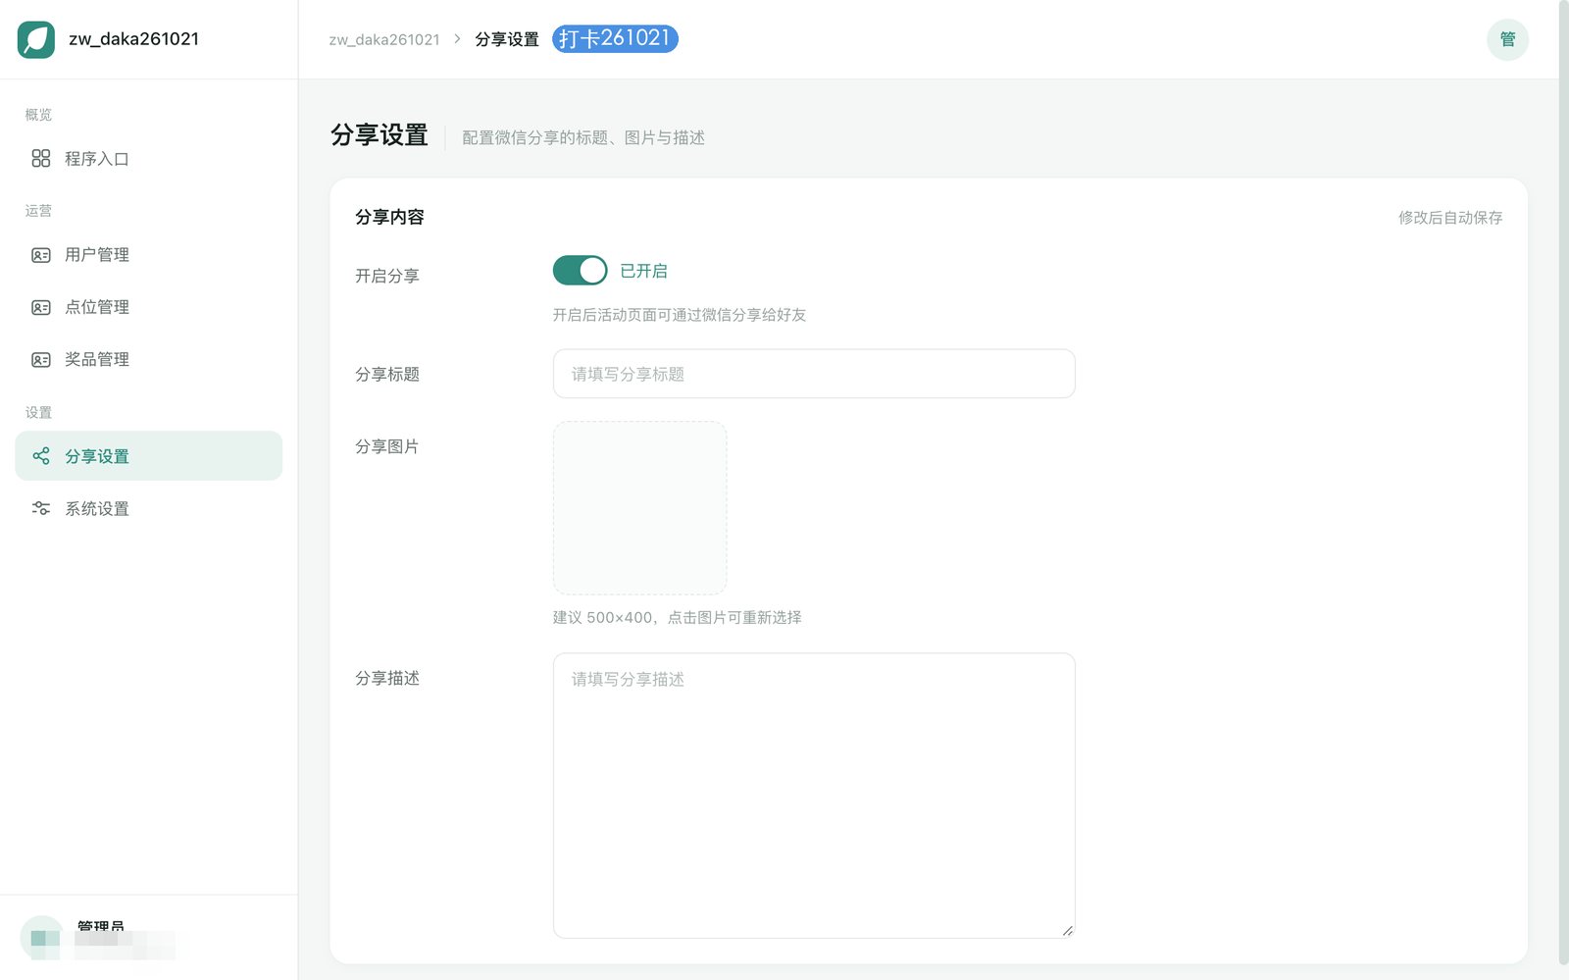Screen dimensions: 1569x980
Task: Click the page vertical scrollbar
Action: coord(1563,481)
